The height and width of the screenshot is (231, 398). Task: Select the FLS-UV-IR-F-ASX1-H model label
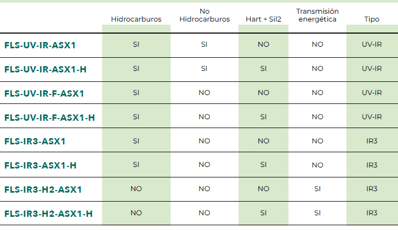pyautogui.click(x=49, y=117)
